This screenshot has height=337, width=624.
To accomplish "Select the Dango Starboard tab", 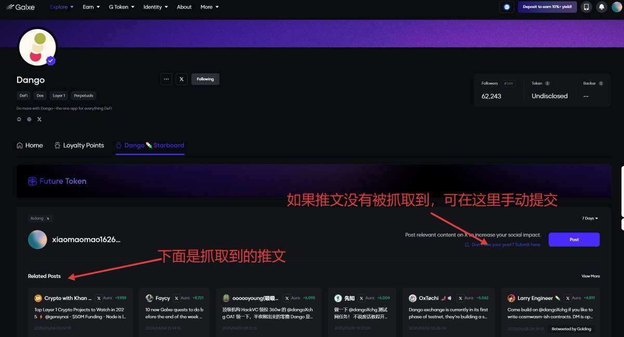I will 150,146.
